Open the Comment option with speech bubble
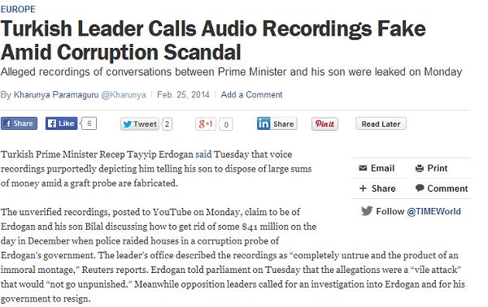 (442, 188)
